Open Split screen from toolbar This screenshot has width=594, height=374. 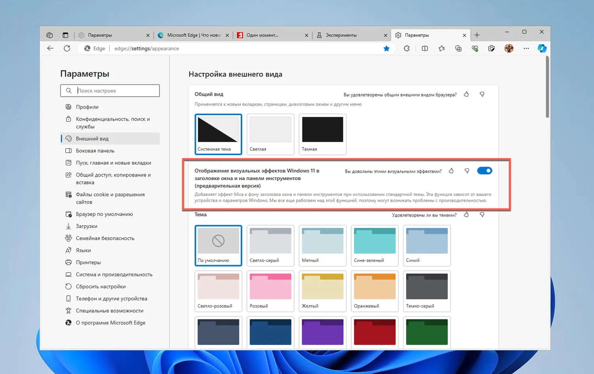tap(425, 48)
